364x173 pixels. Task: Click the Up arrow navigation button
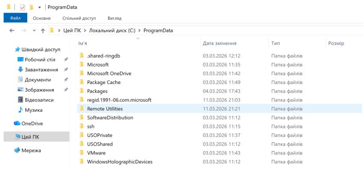point(43,31)
